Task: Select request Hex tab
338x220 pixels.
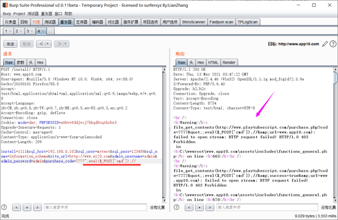Action: coord(40,62)
